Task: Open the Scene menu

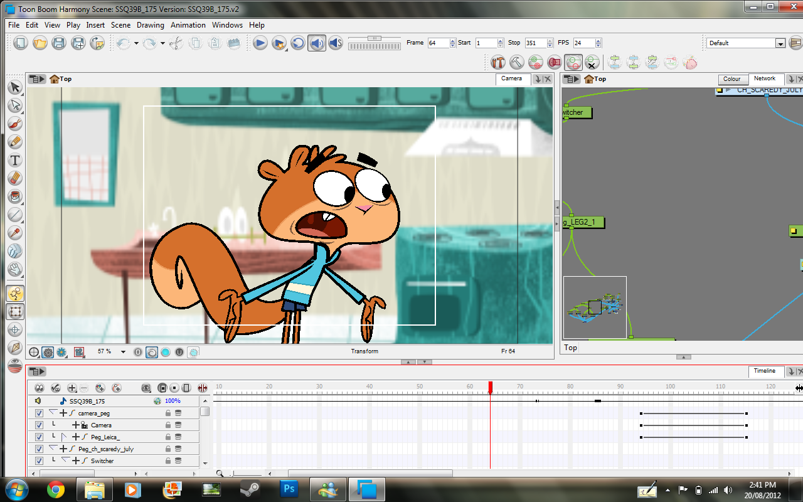Action: (x=120, y=25)
